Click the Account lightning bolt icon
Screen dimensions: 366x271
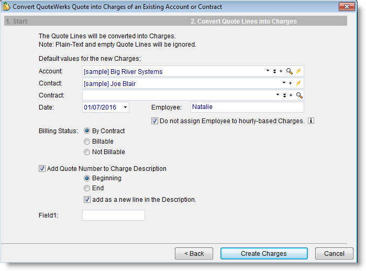299,71
